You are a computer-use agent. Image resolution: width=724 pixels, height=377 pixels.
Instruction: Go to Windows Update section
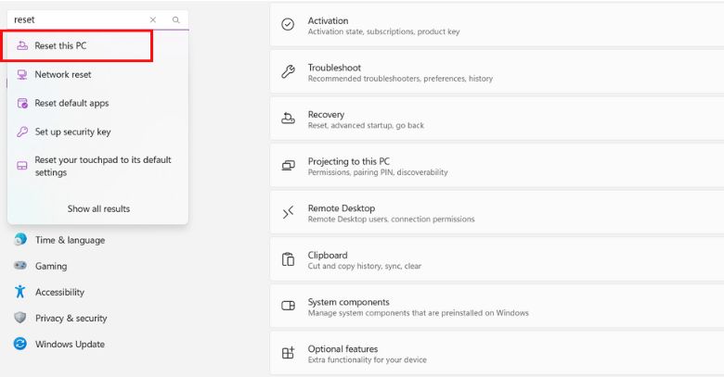click(70, 344)
